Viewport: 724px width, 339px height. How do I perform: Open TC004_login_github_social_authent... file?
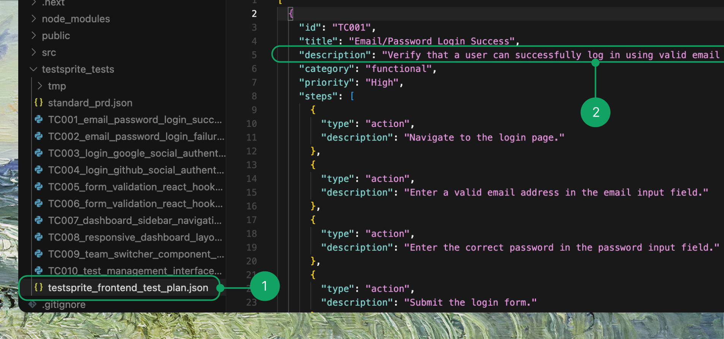[136, 170]
